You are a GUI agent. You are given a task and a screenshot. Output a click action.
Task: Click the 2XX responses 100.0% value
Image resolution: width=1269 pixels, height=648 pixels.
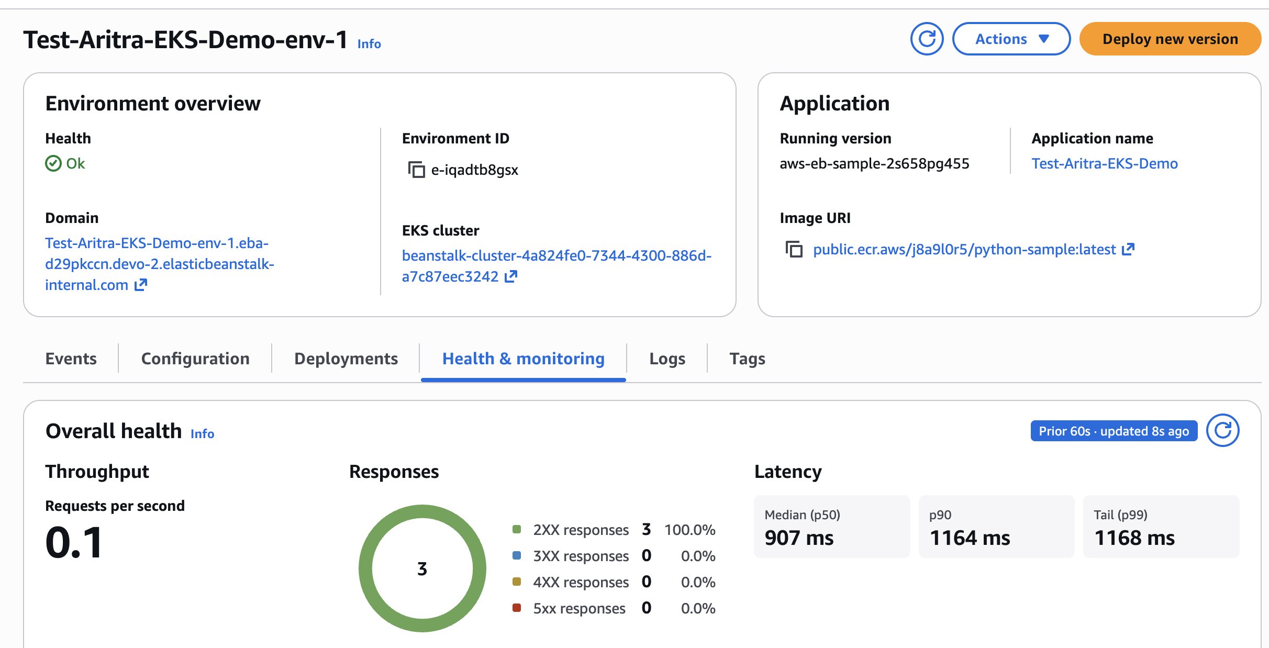click(x=690, y=530)
